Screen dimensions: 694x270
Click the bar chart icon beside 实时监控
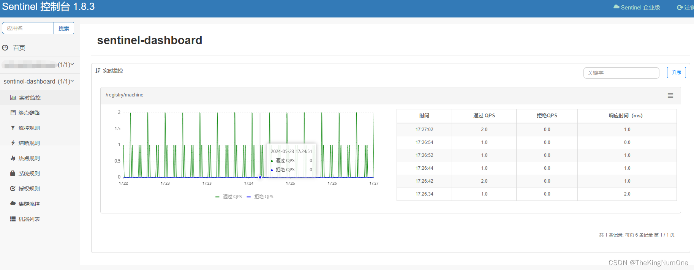click(x=13, y=98)
